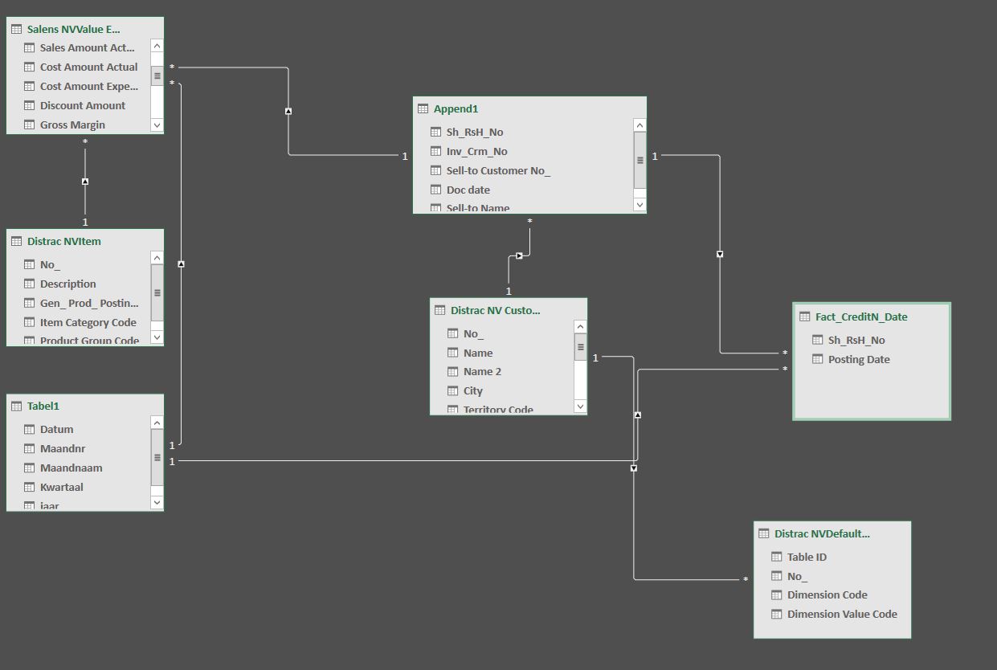Click the scrollbar thumb in Salens NVValue table
The width and height of the screenshot is (997, 670).
pyautogui.click(x=157, y=76)
